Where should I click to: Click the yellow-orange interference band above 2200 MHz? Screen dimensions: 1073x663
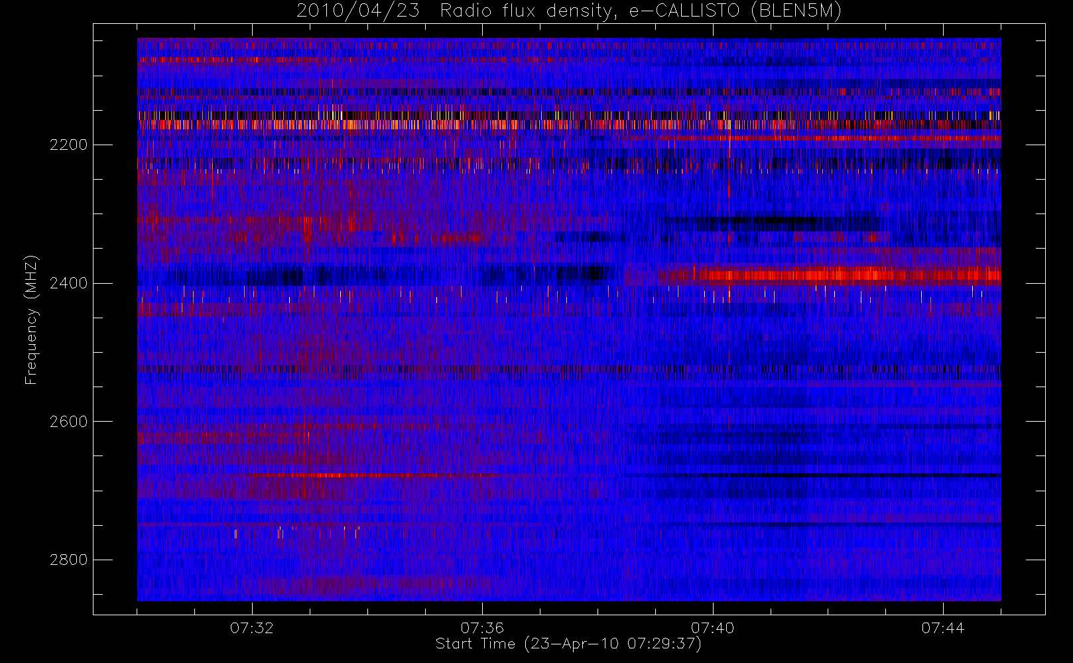[569, 124]
